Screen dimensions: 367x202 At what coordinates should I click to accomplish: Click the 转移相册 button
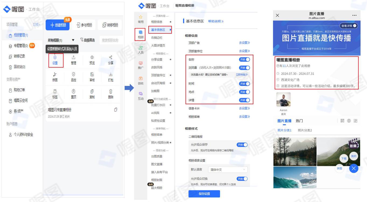110,25
